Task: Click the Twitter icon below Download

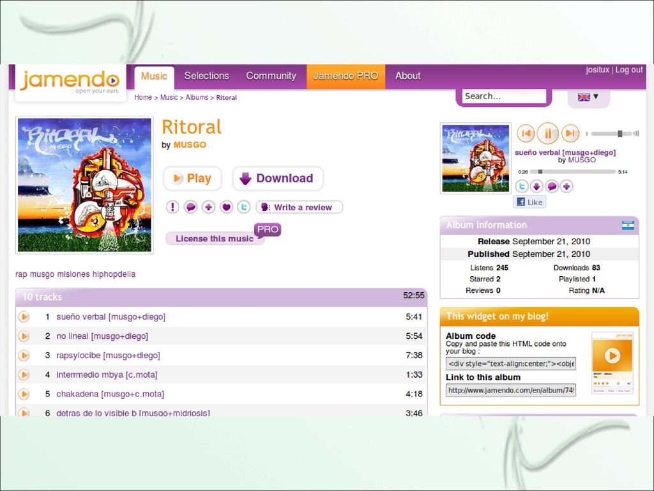Action: (x=244, y=207)
